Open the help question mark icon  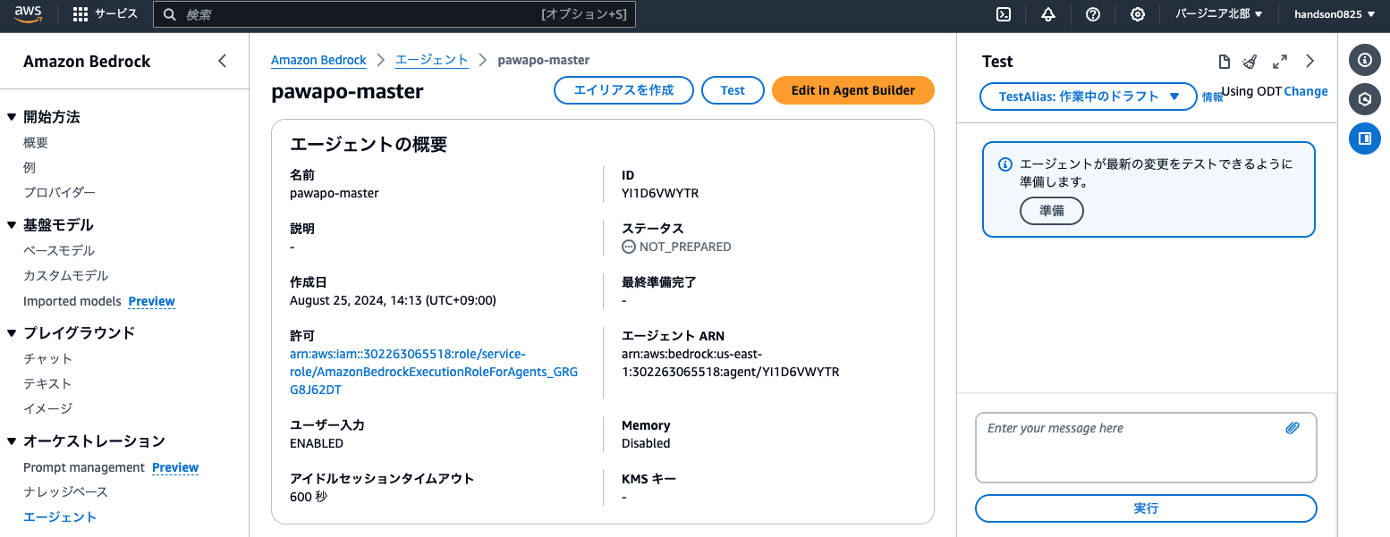[x=1093, y=14]
